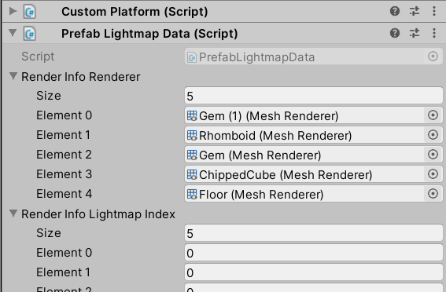The image size is (446, 292).
Task: Collapse the Prefab Lightmap Data component
Action: point(13,33)
